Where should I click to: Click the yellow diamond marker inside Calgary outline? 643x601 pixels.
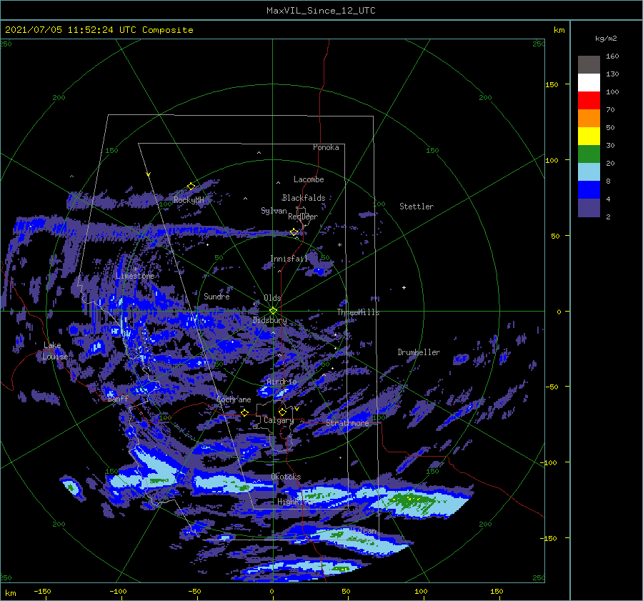(282, 412)
